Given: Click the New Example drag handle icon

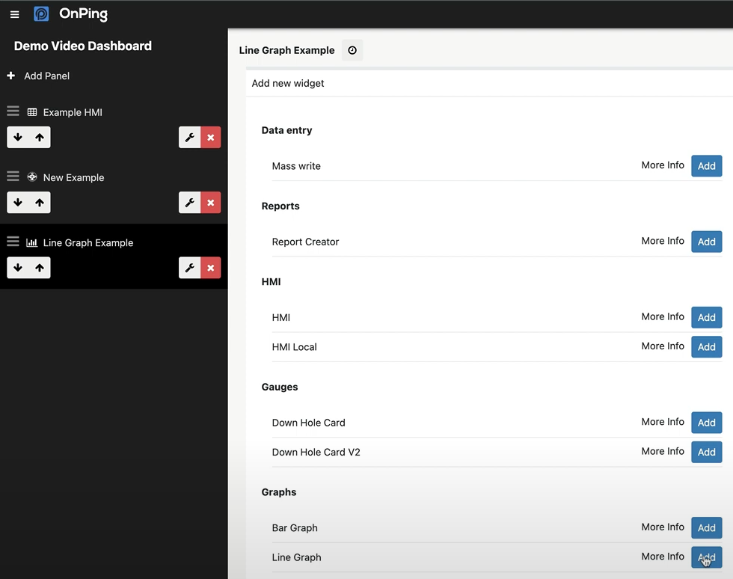Looking at the screenshot, I should (x=13, y=177).
